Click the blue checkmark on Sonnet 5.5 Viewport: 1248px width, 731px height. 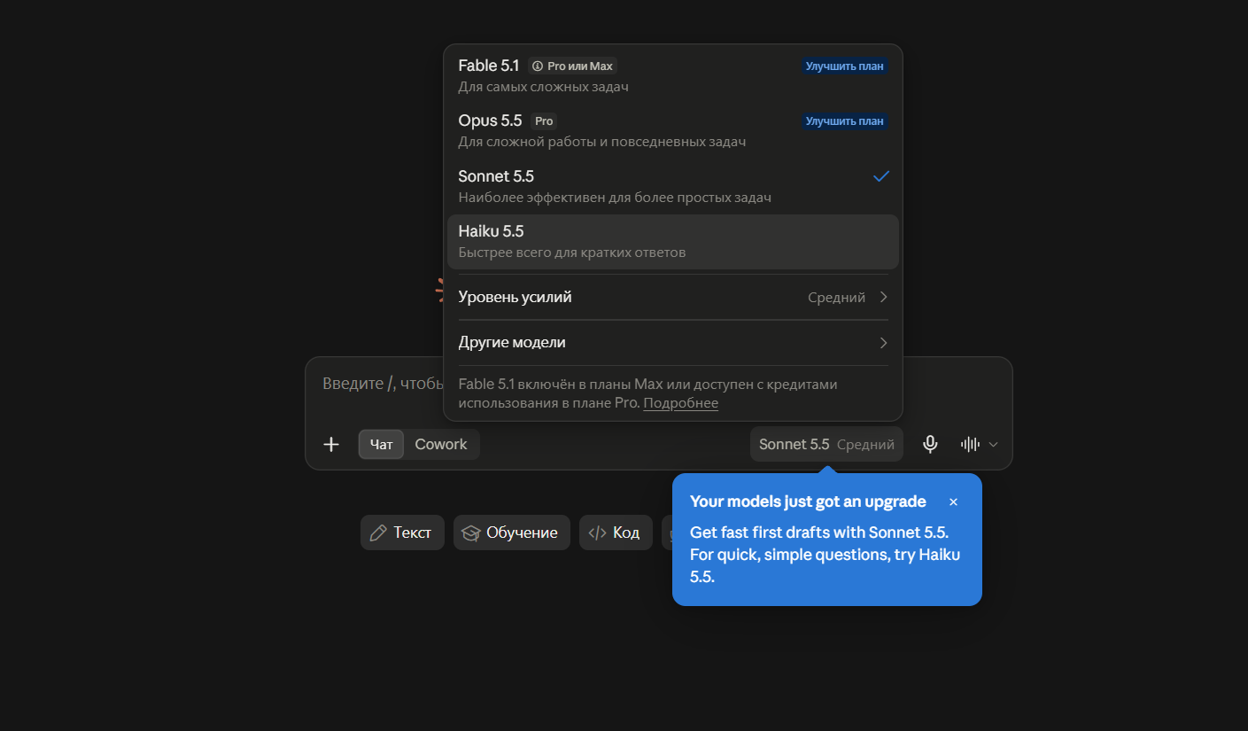pos(880,176)
